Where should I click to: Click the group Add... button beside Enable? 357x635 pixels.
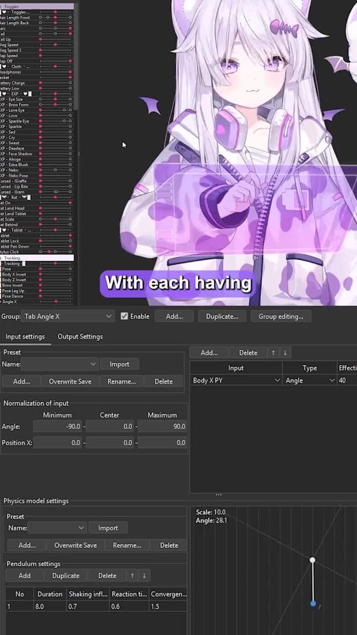pos(174,316)
